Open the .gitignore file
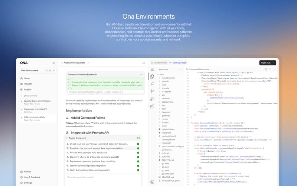The width and height of the screenshot is (297, 186). point(166,133)
